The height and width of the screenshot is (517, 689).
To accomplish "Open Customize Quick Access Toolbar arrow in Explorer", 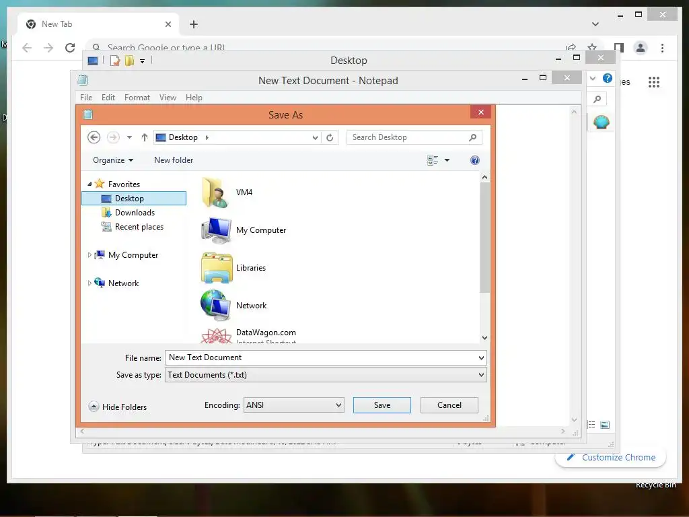I will [x=143, y=61].
